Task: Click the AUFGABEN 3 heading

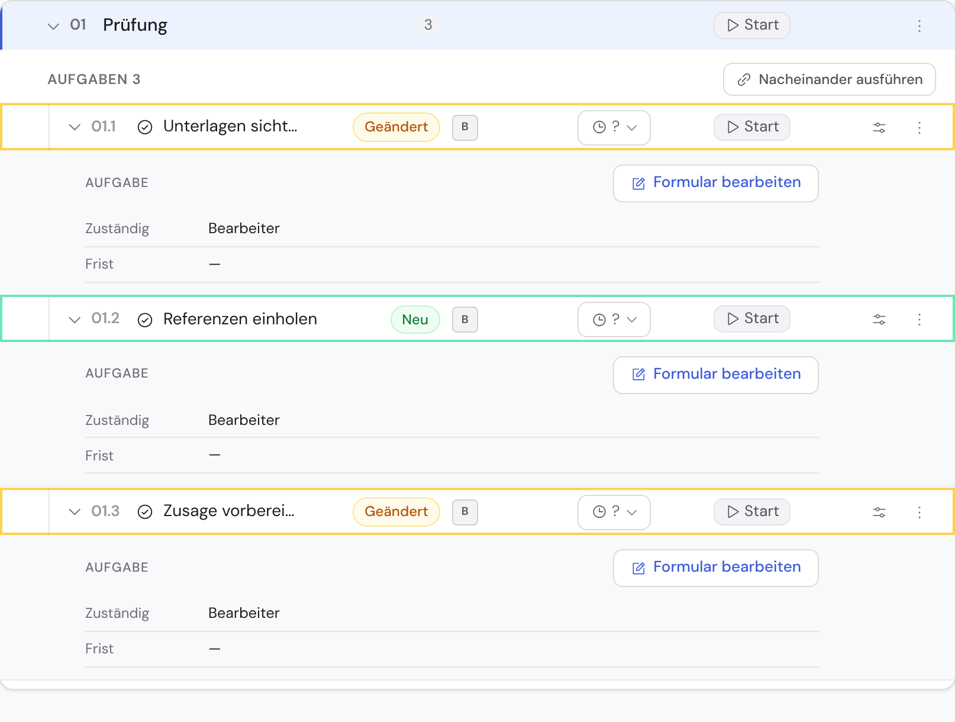Action: pyautogui.click(x=94, y=79)
